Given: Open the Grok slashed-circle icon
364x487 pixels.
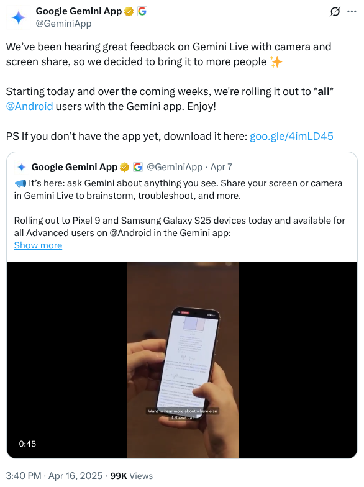Looking at the screenshot, I should point(335,11).
